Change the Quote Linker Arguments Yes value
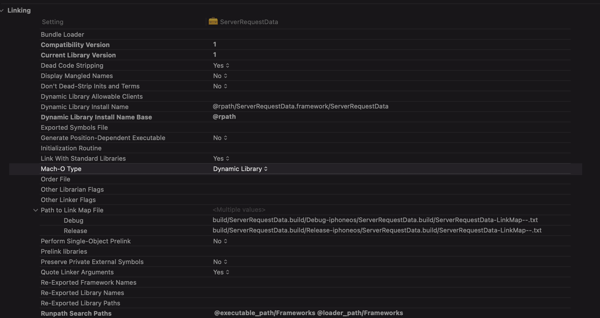Screen dimensions: 600x318 click(221, 272)
